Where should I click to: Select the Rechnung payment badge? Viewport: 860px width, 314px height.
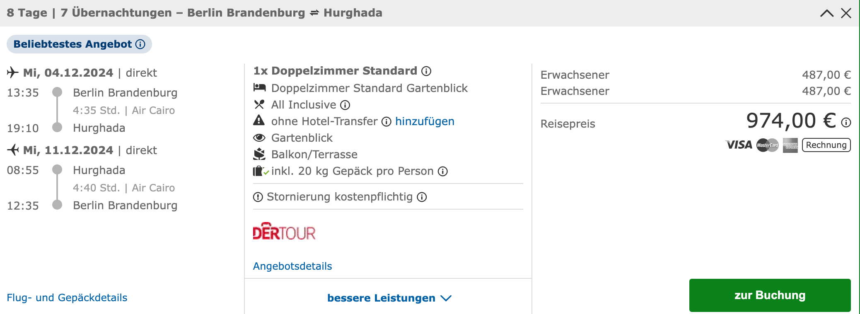(x=826, y=145)
